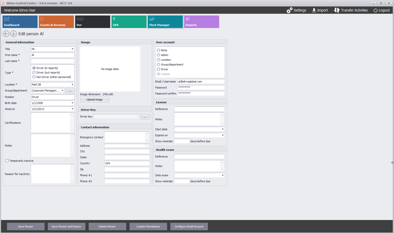Click the down arrow circle icon

tap(14, 34)
